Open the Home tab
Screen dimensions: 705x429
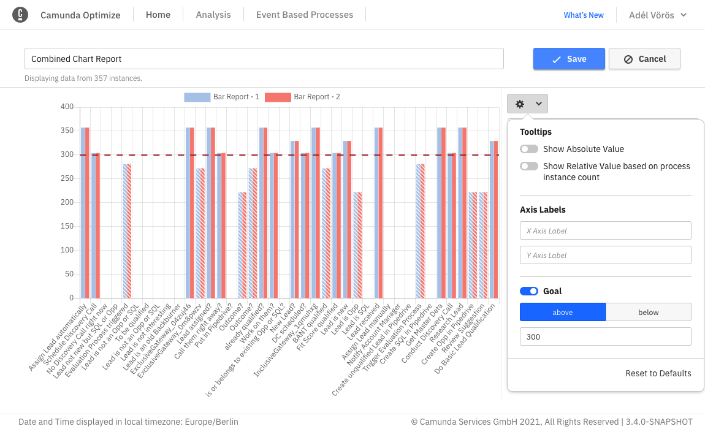158,15
